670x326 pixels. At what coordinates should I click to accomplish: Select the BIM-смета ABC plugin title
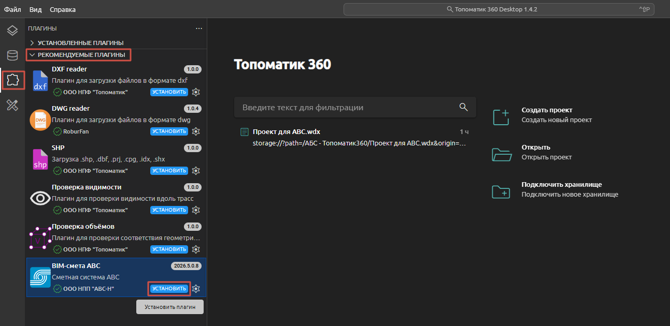coord(76,266)
